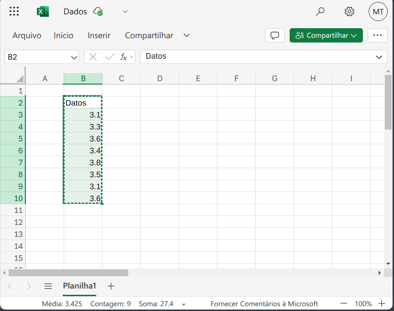Image resolution: width=394 pixels, height=311 pixels.
Task: Click the MT account avatar
Action: tap(378, 11)
